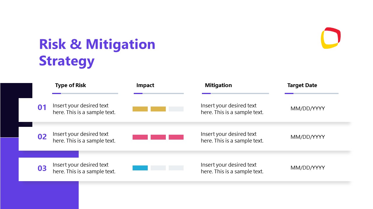Click the row number 03
The width and height of the screenshot is (373, 209).
42,168
